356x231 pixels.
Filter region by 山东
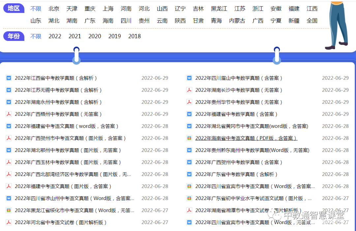click(36, 21)
